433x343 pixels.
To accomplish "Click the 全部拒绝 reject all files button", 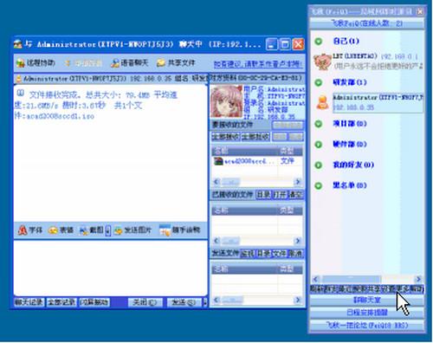I will (x=255, y=137).
